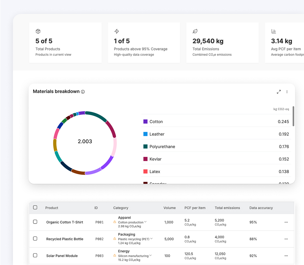The width and height of the screenshot is (304, 265).
Task: Check the Organic Cotton T-Shirt row checkbox
Action: [35, 222]
